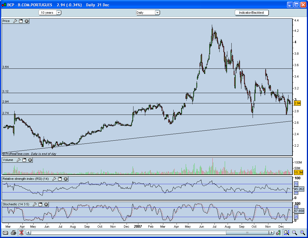Click the 57.658 Stochastic value label

point(299,211)
